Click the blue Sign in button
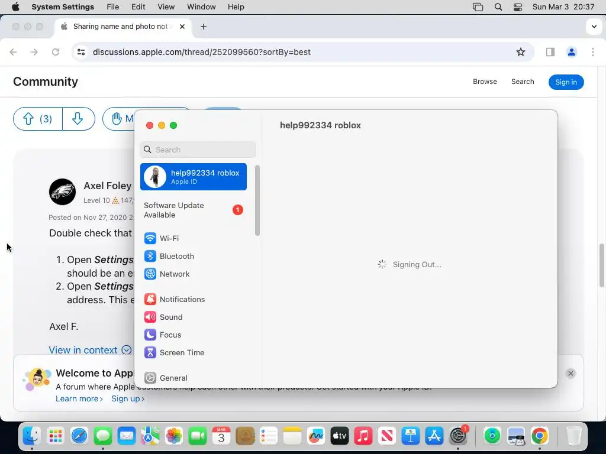Image resolution: width=606 pixels, height=454 pixels. tap(566, 82)
